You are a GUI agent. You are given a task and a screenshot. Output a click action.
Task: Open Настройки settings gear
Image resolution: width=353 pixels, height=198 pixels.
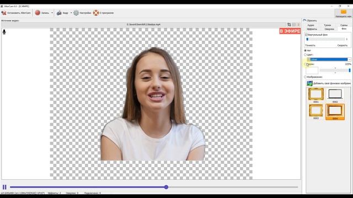(x=82, y=13)
